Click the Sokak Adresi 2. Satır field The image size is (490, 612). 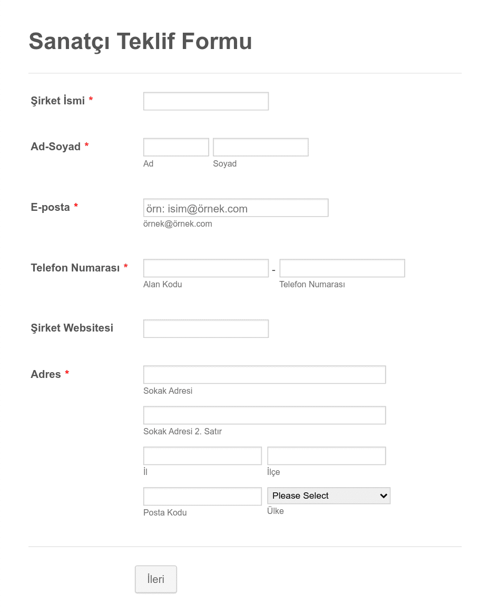(x=264, y=415)
